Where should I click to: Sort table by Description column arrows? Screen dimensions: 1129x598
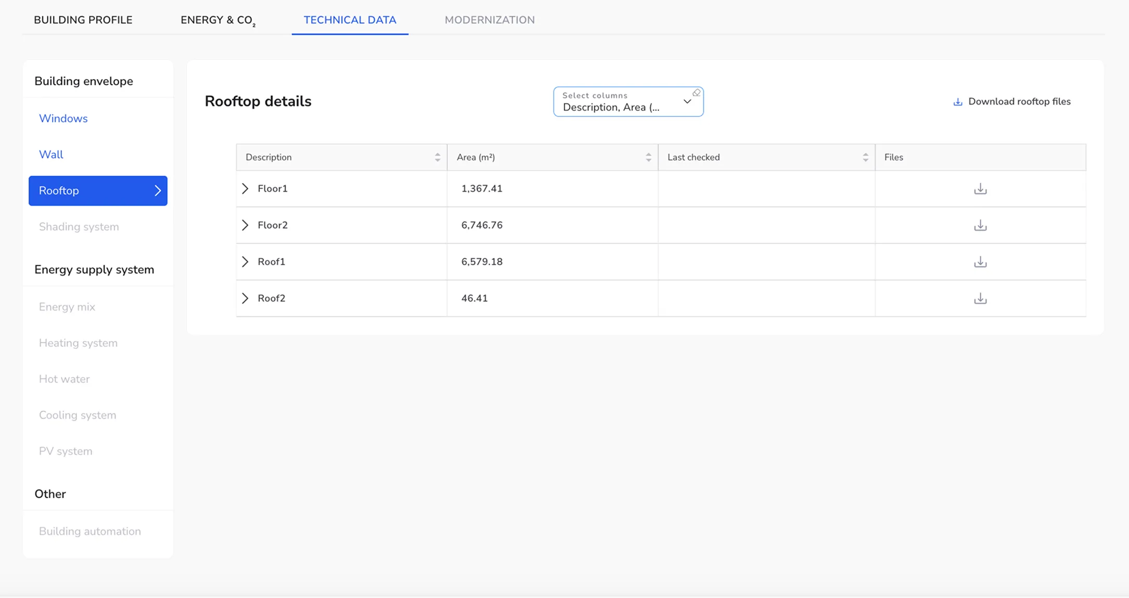tap(438, 158)
